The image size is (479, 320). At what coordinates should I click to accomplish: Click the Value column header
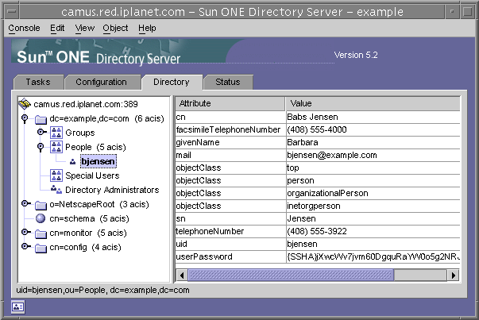coord(373,103)
